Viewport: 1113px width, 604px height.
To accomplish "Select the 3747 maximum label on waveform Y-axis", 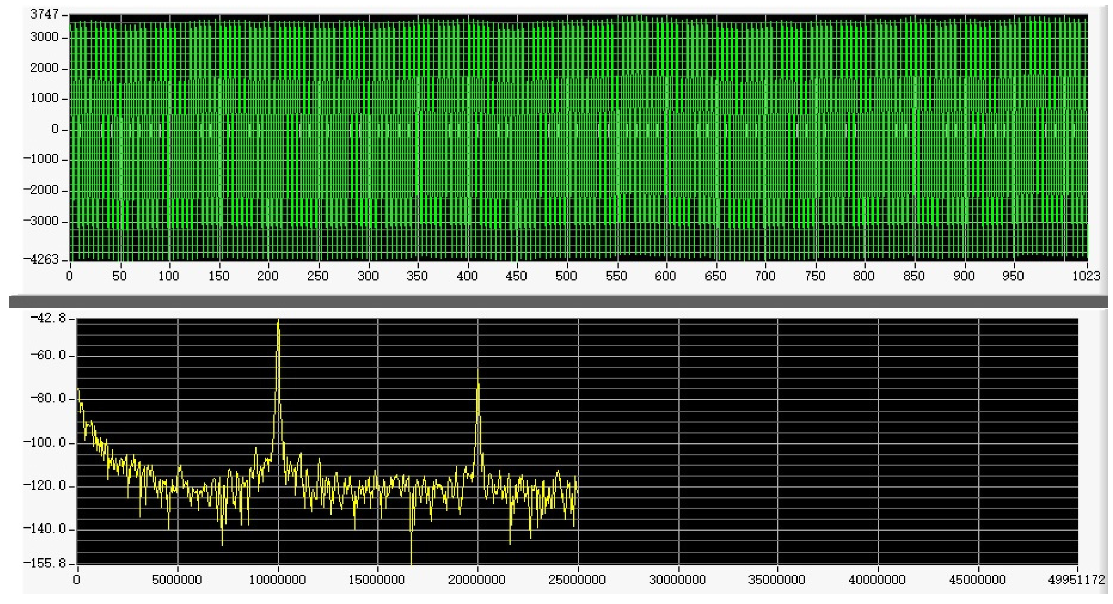I will click(x=44, y=14).
